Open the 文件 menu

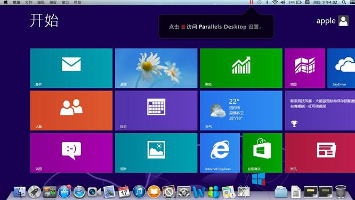point(29,2)
